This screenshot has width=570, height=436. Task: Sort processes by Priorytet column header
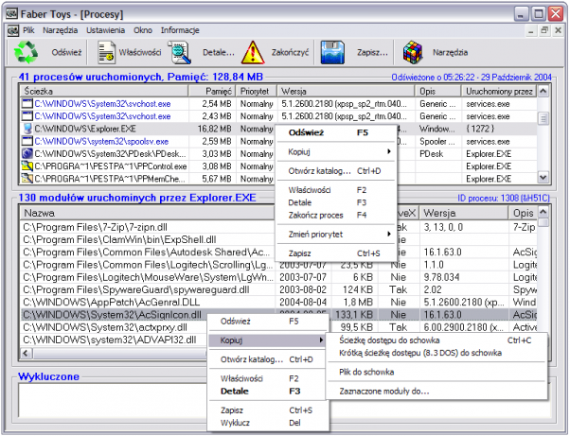click(257, 91)
